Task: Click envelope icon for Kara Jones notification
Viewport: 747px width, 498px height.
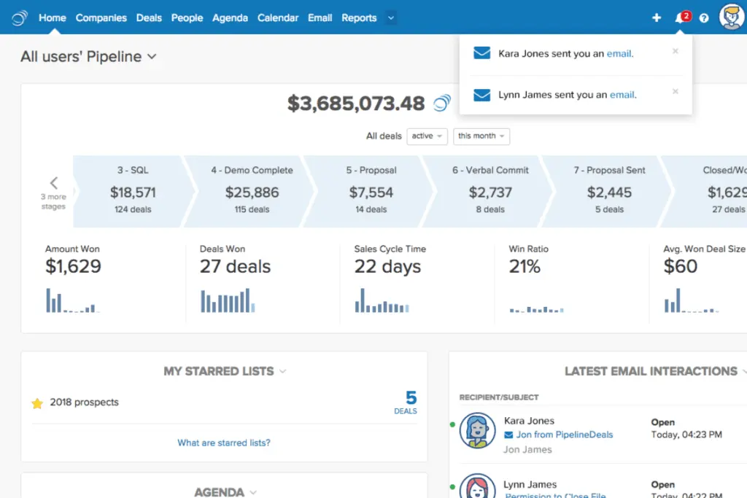Action: pyautogui.click(x=481, y=52)
